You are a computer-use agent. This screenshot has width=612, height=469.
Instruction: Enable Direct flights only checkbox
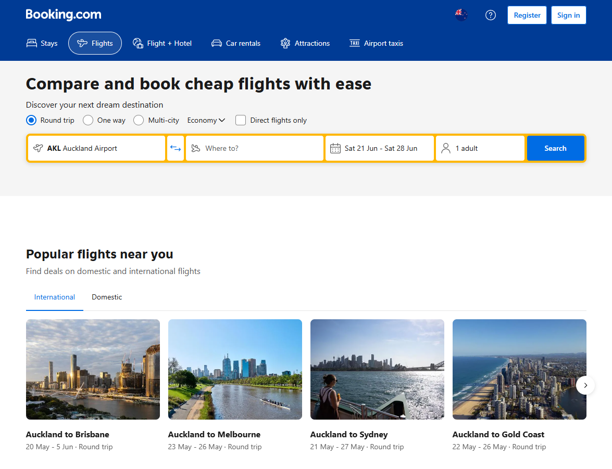(x=240, y=120)
